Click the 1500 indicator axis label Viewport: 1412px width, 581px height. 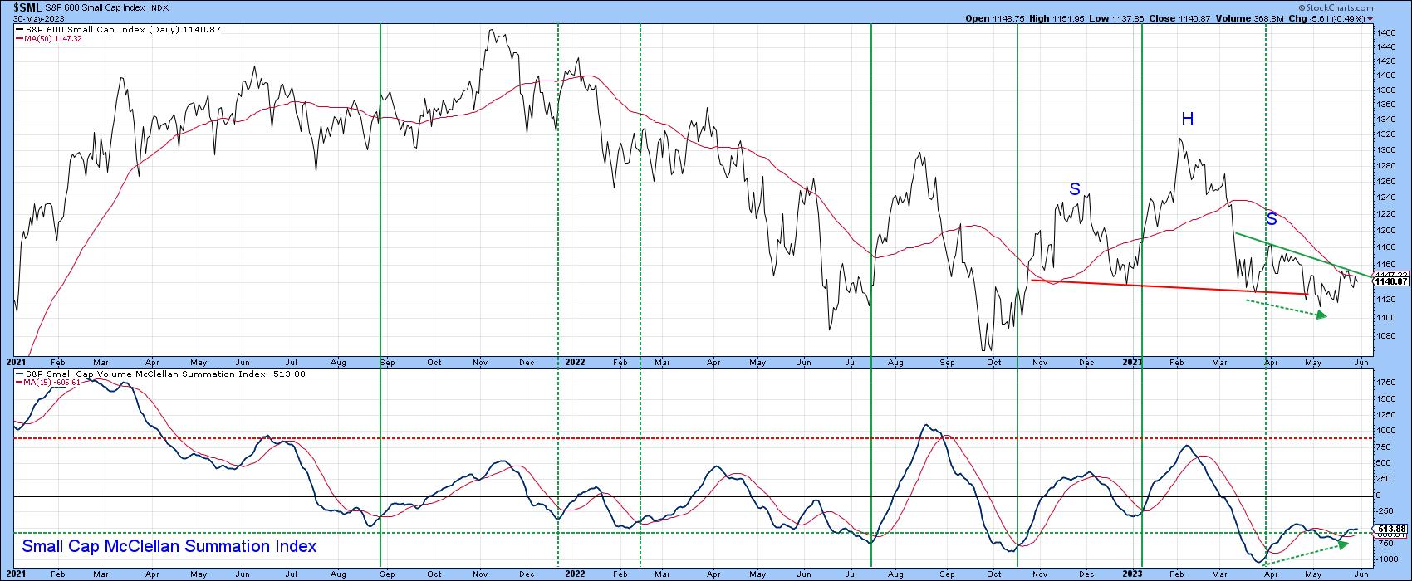pyautogui.click(x=1387, y=398)
